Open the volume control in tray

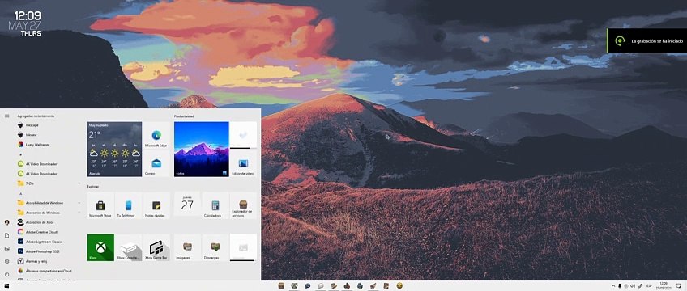[632, 286]
